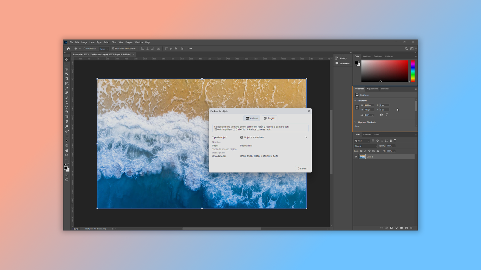This screenshot has width=481, height=270.
Task: Select the Horizontal Type tool
Action: (x=67, y=136)
